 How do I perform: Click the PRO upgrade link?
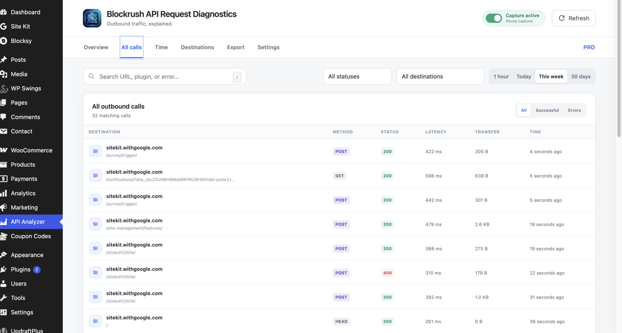tap(589, 47)
